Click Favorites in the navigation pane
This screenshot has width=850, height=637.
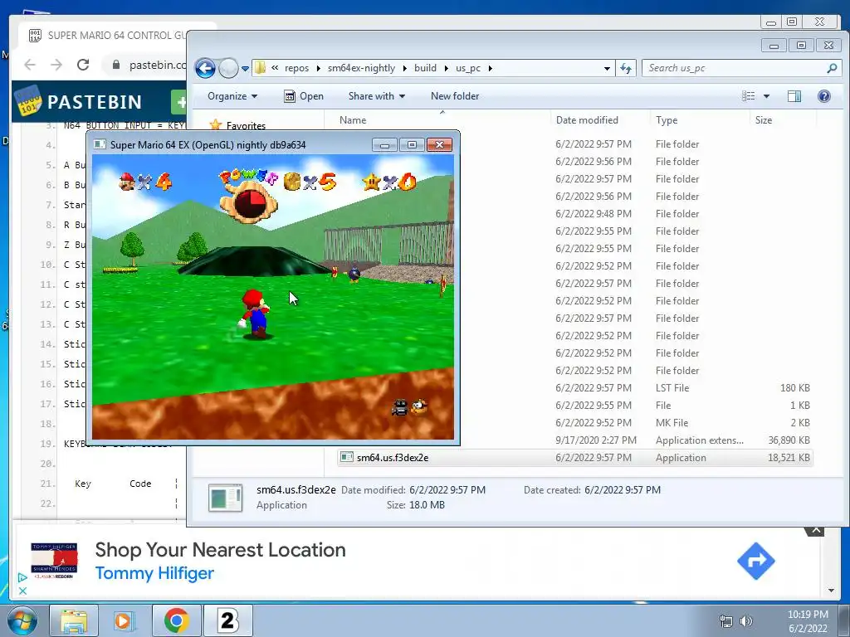pos(246,125)
